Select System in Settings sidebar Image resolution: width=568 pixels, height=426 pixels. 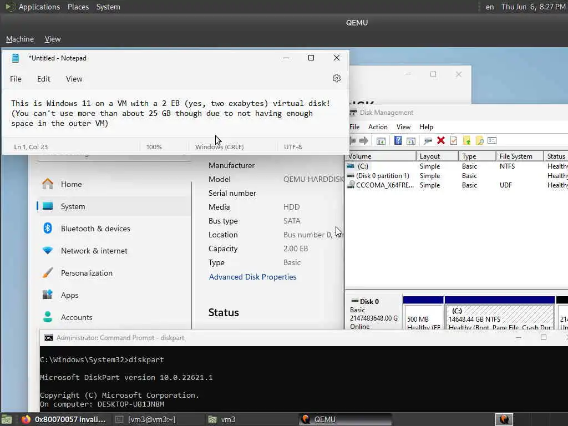[114, 206]
